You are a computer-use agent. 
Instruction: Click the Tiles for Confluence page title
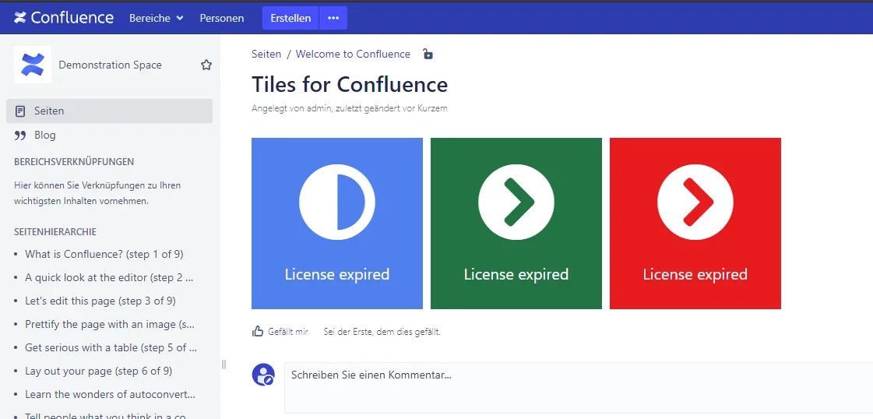350,85
